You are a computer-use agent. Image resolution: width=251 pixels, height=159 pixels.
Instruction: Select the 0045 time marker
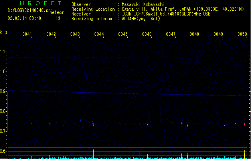123,34
